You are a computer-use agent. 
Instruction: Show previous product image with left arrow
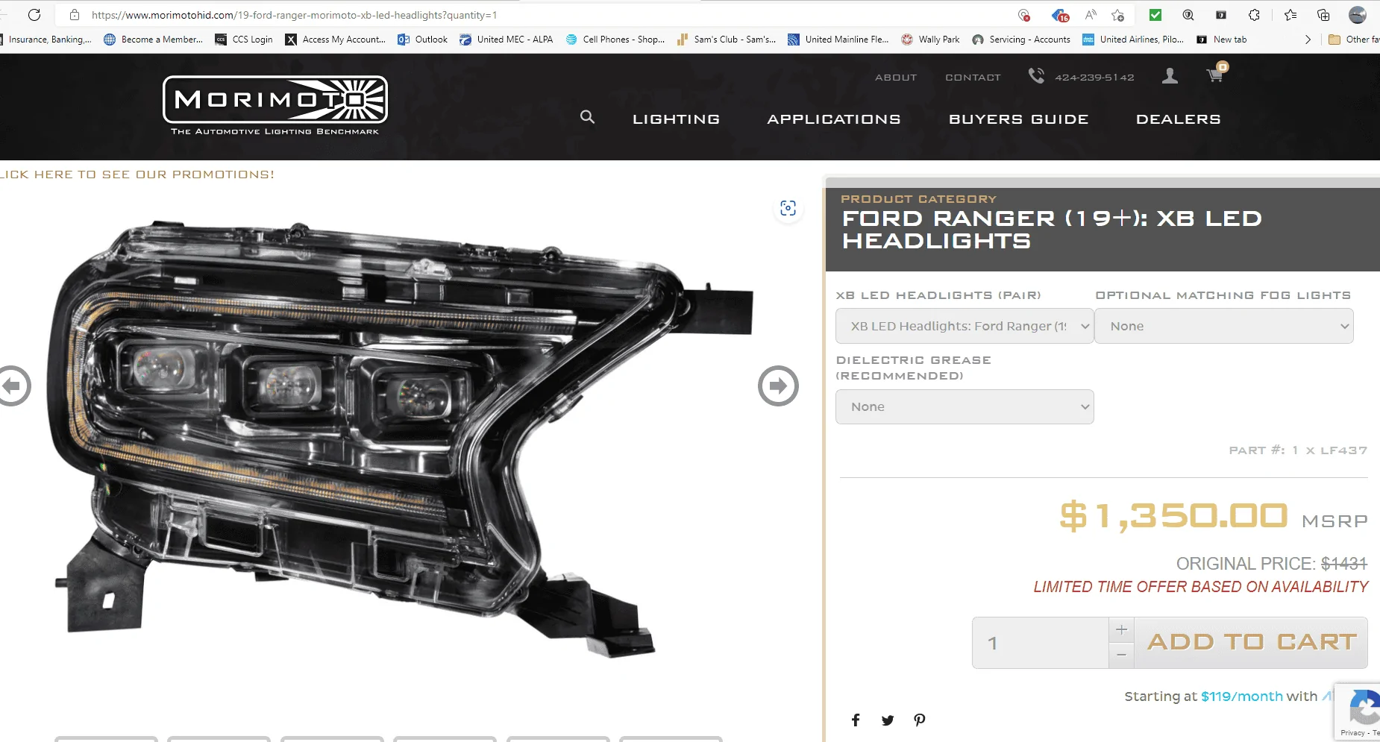point(13,386)
